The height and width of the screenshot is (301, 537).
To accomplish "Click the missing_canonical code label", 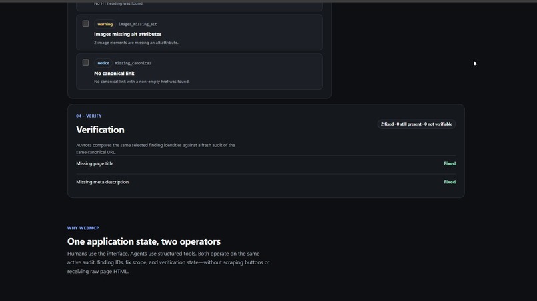I will tap(133, 63).
